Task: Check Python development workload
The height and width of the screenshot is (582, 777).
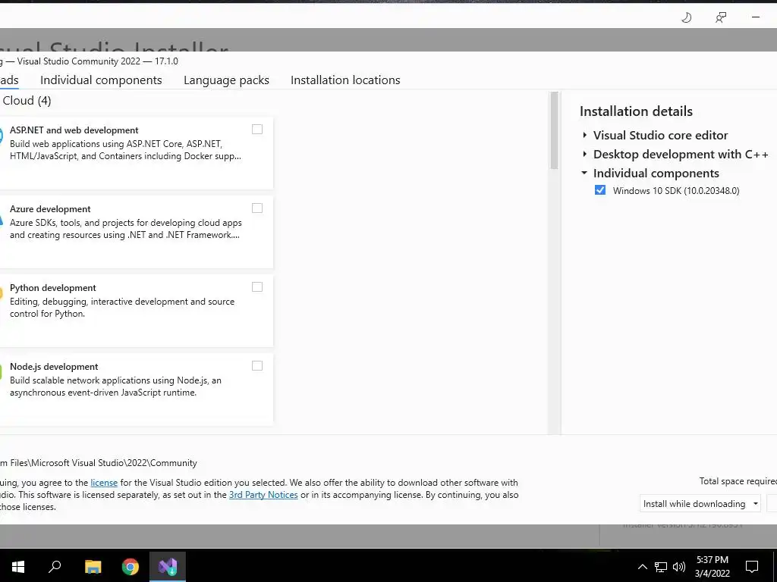Action: 257,287
